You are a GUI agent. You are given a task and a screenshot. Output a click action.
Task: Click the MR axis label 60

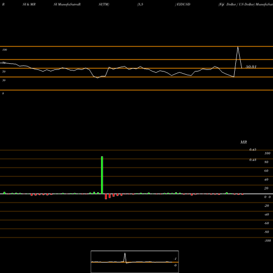point(266,171)
